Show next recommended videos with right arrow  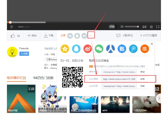click(x=159, y=98)
